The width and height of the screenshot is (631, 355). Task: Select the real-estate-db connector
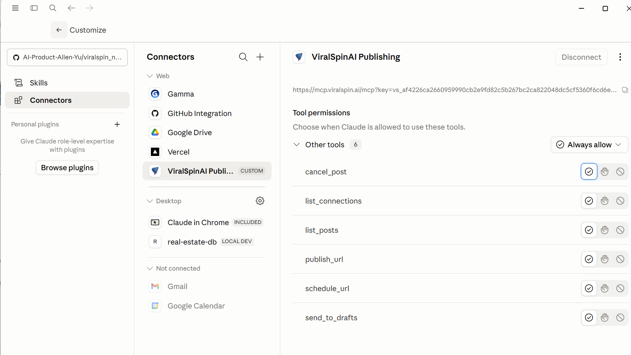207,242
